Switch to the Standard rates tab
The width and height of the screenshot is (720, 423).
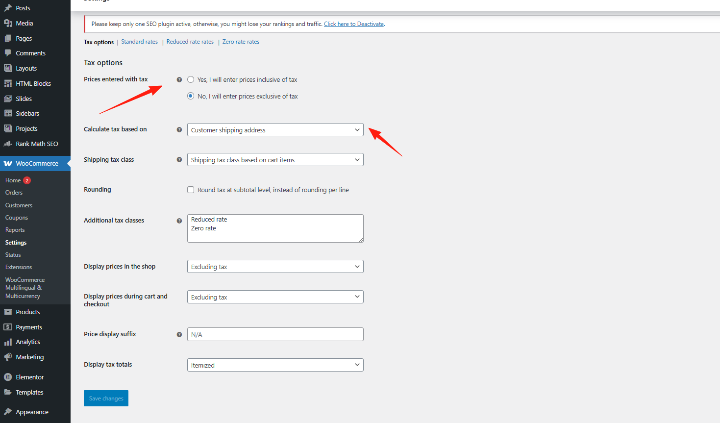(x=139, y=42)
